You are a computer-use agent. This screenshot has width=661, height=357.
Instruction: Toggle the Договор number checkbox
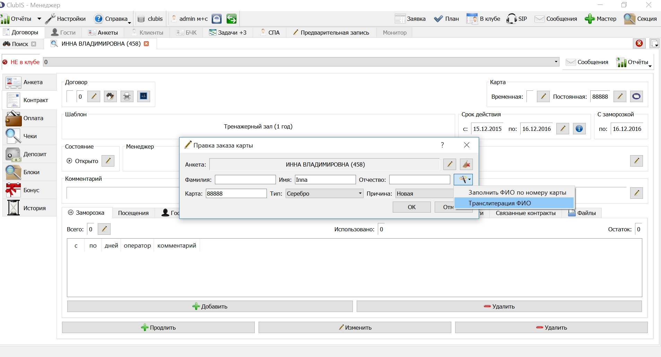pos(70,96)
